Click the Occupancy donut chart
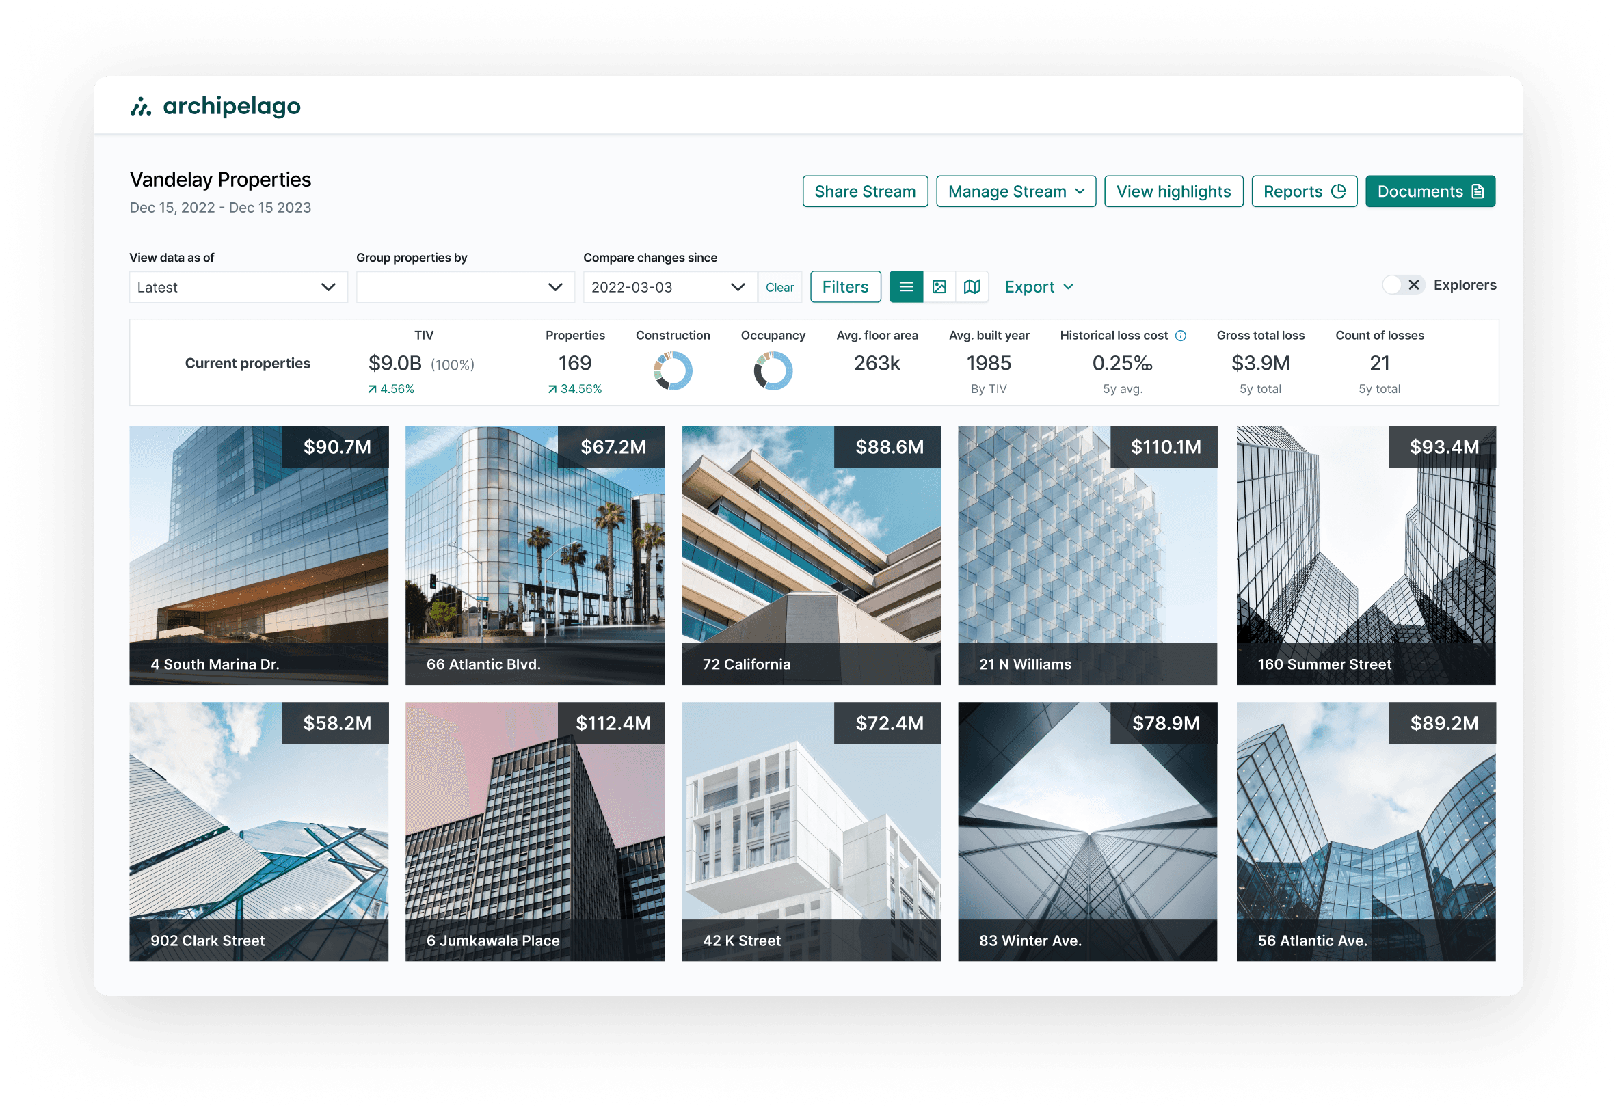Screen dimensions: 1617x1108 [x=773, y=370]
